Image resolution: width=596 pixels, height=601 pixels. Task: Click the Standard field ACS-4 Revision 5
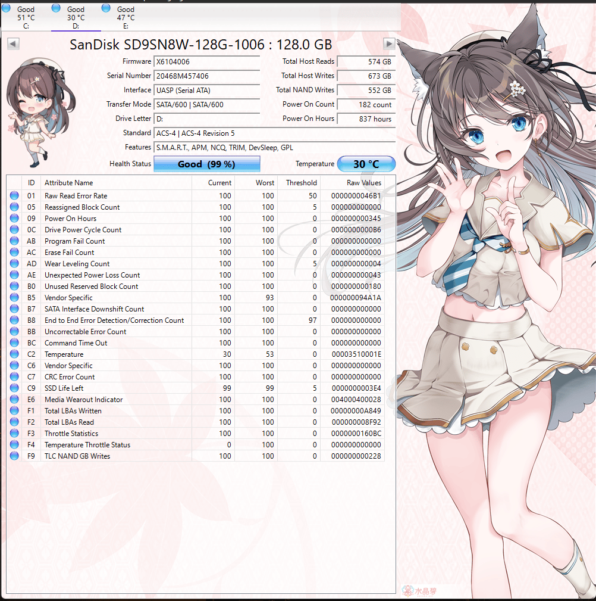[x=274, y=133]
